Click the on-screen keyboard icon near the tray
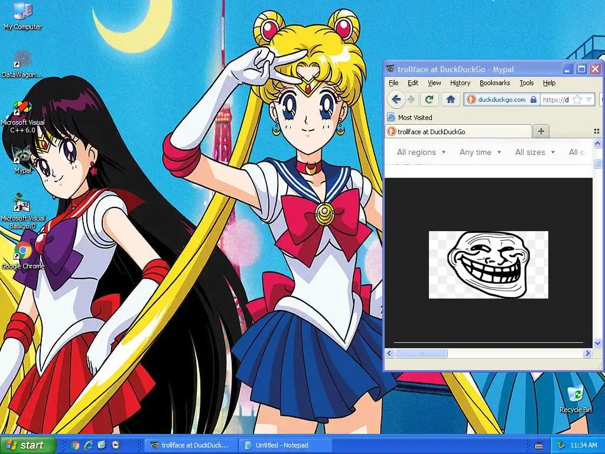This screenshot has width=605, height=454. click(x=539, y=446)
